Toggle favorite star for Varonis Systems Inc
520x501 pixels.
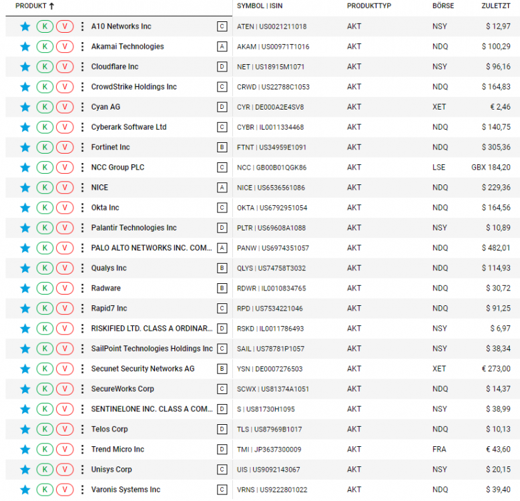[x=25, y=490]
